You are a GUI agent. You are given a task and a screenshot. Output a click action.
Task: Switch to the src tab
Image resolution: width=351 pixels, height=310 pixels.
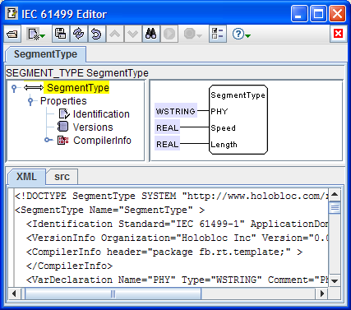point(62,177)
